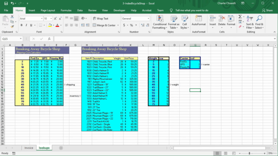Increase decimal places
The height and width of the screenshot is (156, 278).
[143, 25]
